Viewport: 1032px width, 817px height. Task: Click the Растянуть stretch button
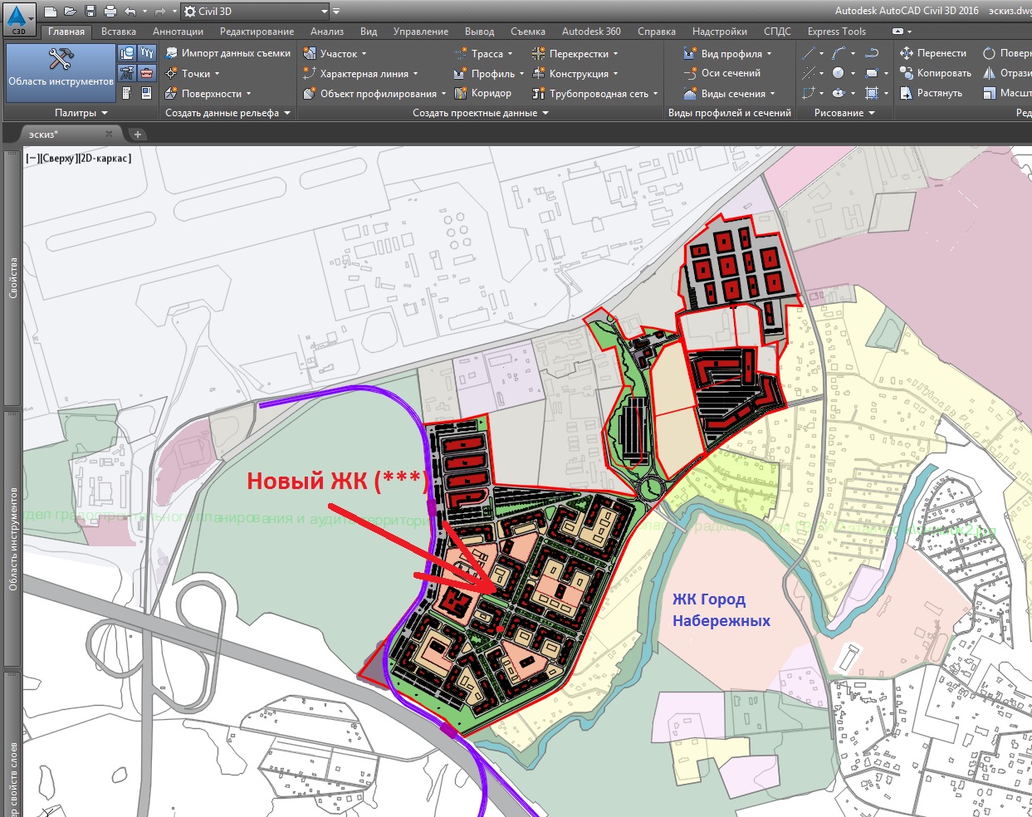[x=931, y=93]
